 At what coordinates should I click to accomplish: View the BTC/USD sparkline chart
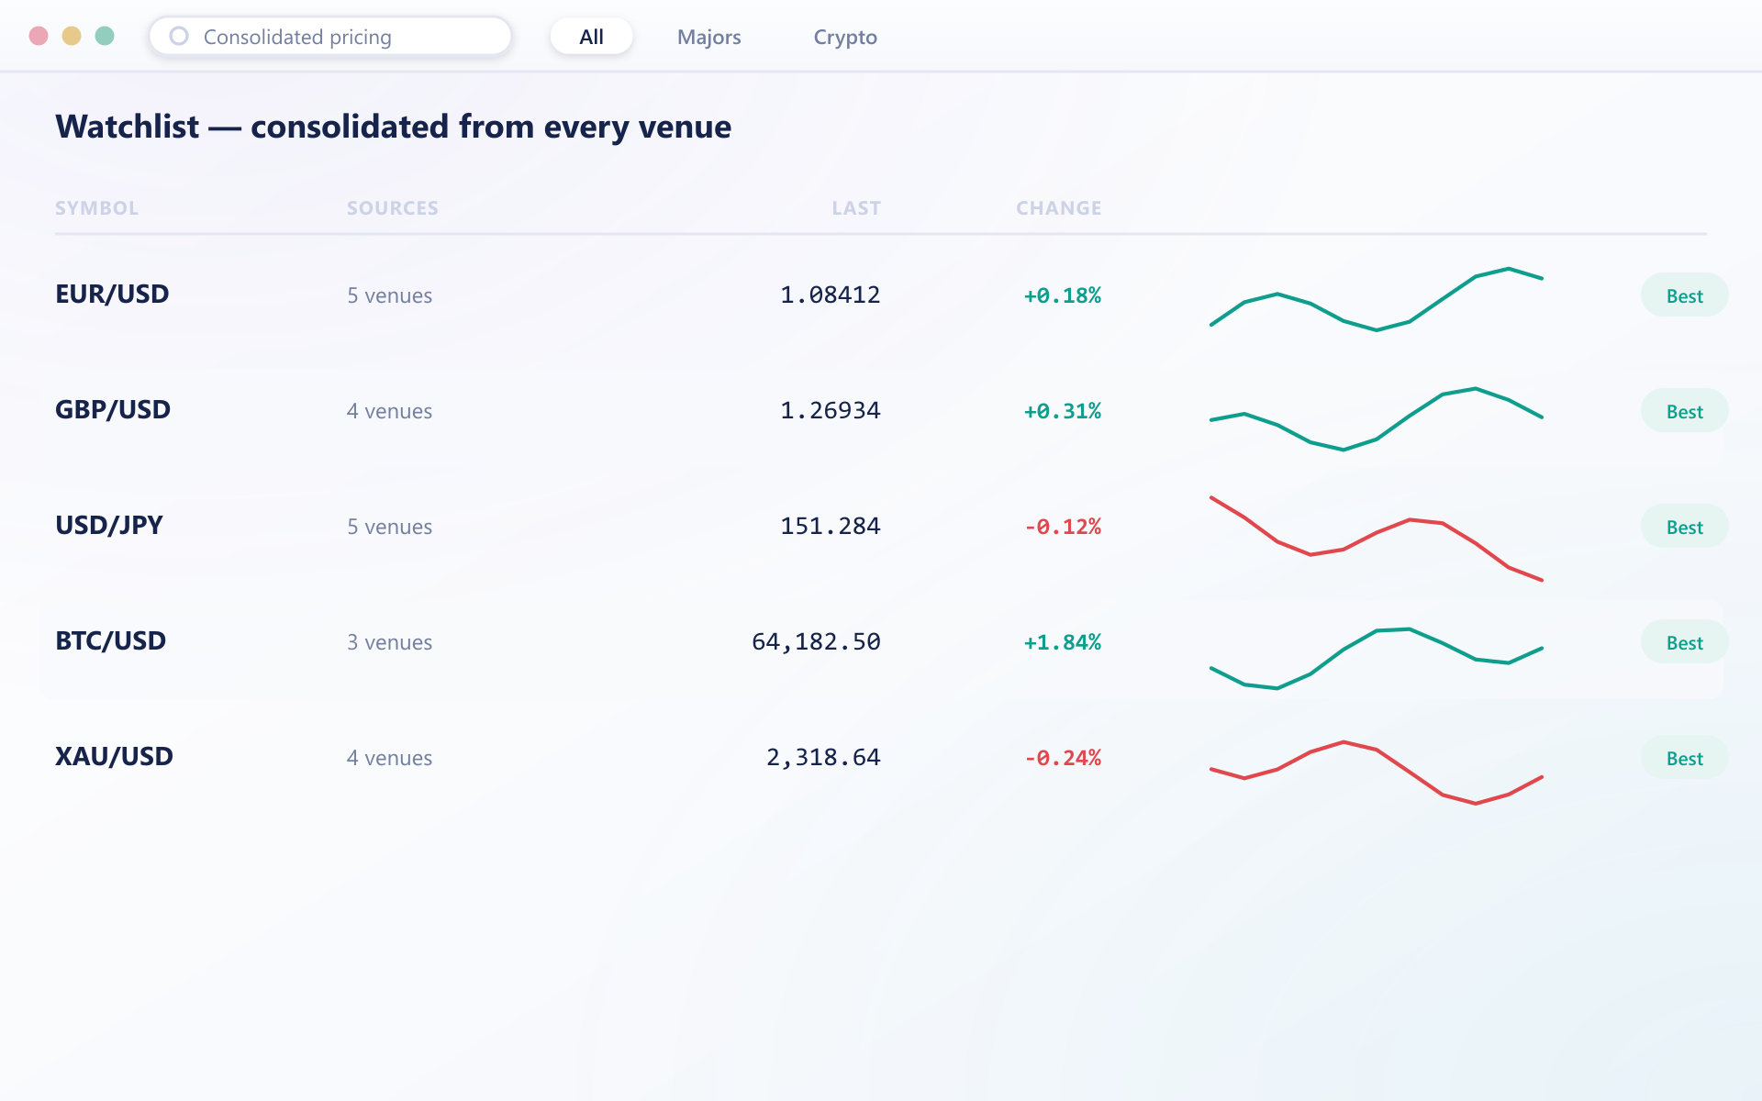(1377, 659)
